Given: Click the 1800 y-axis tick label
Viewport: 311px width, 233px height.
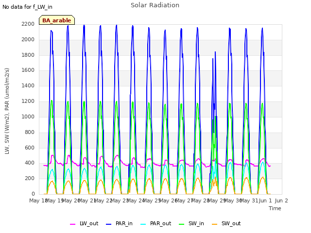Looking at the screenshot, I should click(28, 55).
